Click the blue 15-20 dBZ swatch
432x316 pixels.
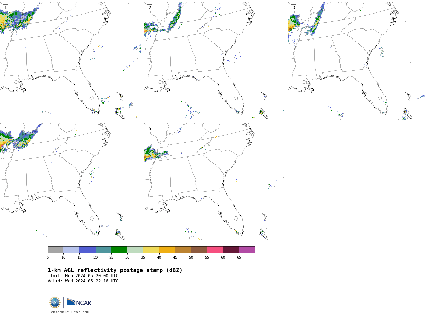coord(87,250)
